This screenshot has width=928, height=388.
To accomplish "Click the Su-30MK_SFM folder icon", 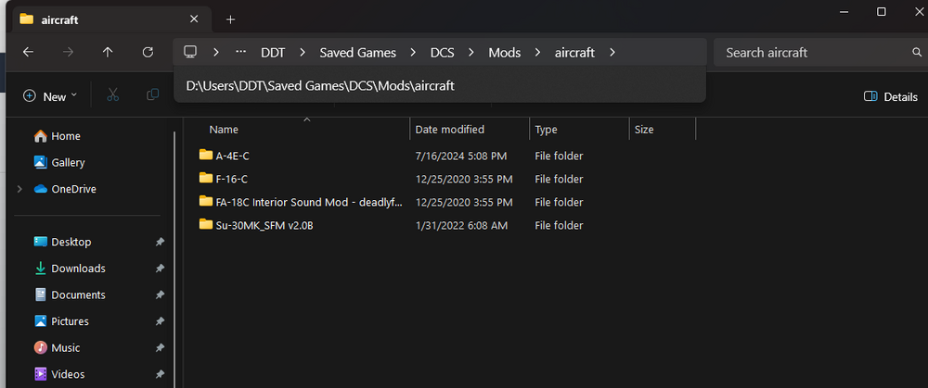I will (205, 224).
